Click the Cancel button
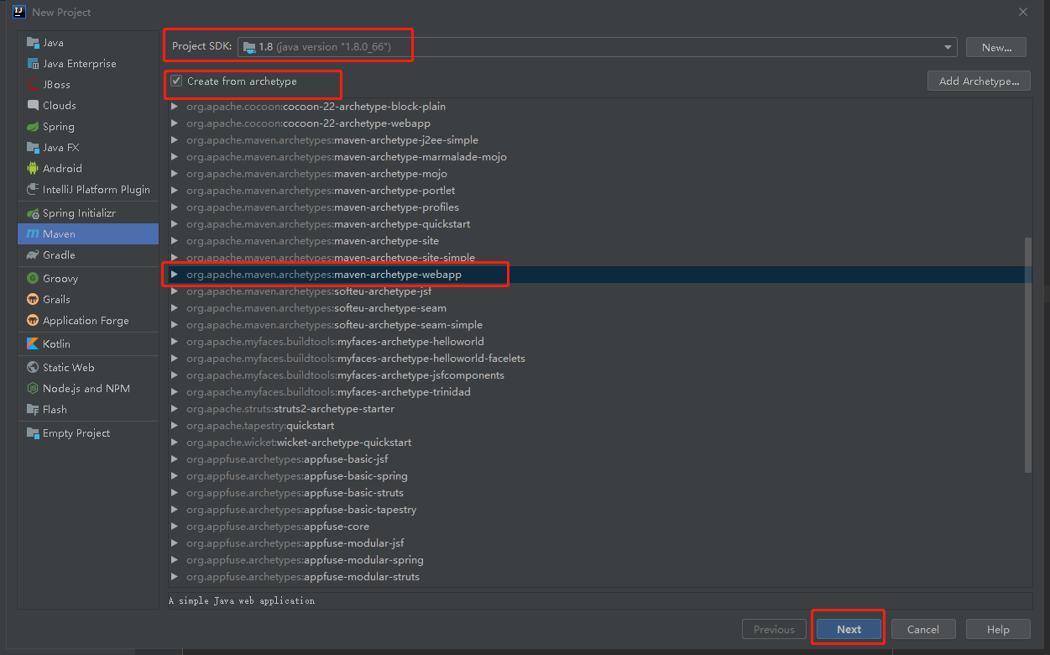The image size is (1050, 655). [x=922, y=629]
